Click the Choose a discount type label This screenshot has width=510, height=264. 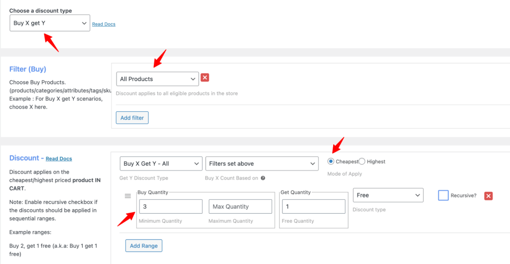pos(41,11)
